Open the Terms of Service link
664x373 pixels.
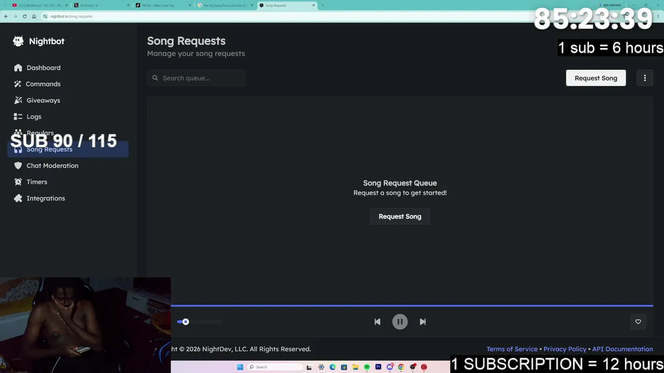512,349
